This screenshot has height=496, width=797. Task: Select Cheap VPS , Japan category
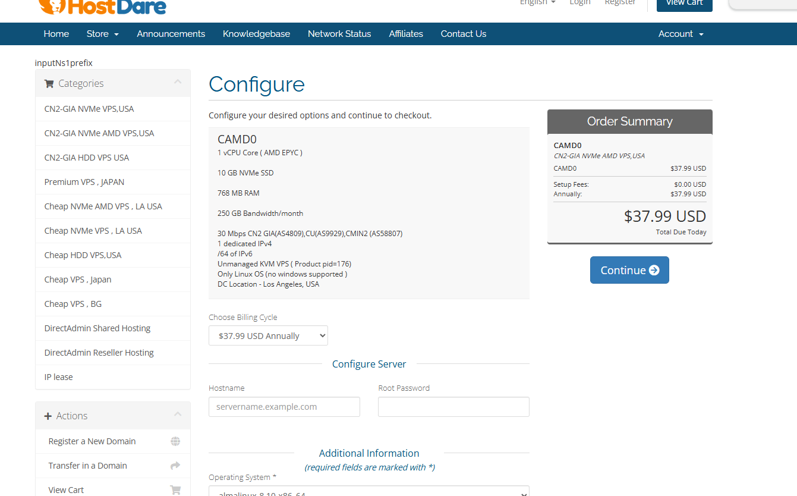coord(113,280)
